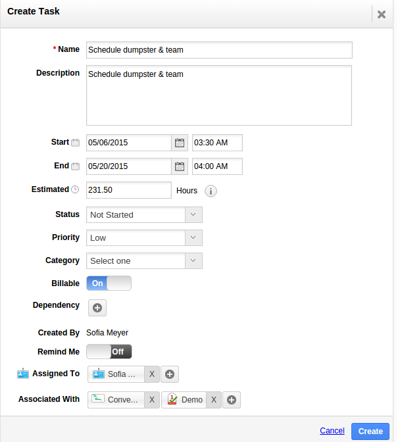Open End date calendar picker button

click(x=180, y=166)
